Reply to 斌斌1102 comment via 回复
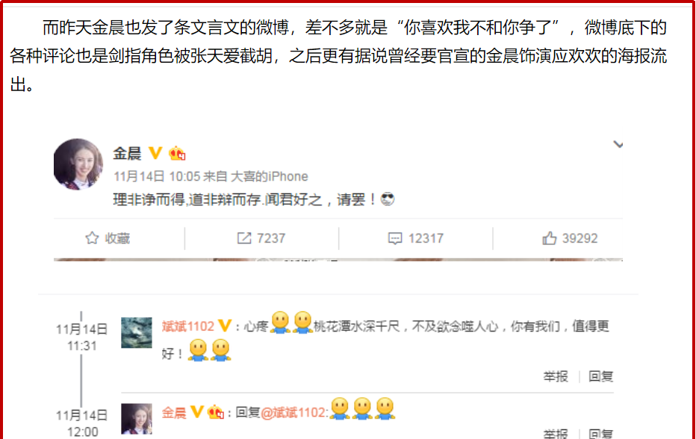The width and height of the screenshot is (696, 439). (x=601, y=376)
